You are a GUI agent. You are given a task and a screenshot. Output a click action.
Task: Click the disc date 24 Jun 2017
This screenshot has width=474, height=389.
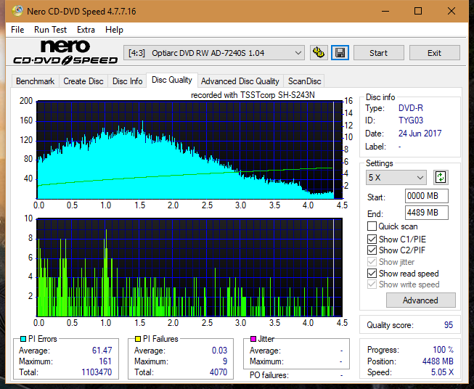click(x=420, y=134)
